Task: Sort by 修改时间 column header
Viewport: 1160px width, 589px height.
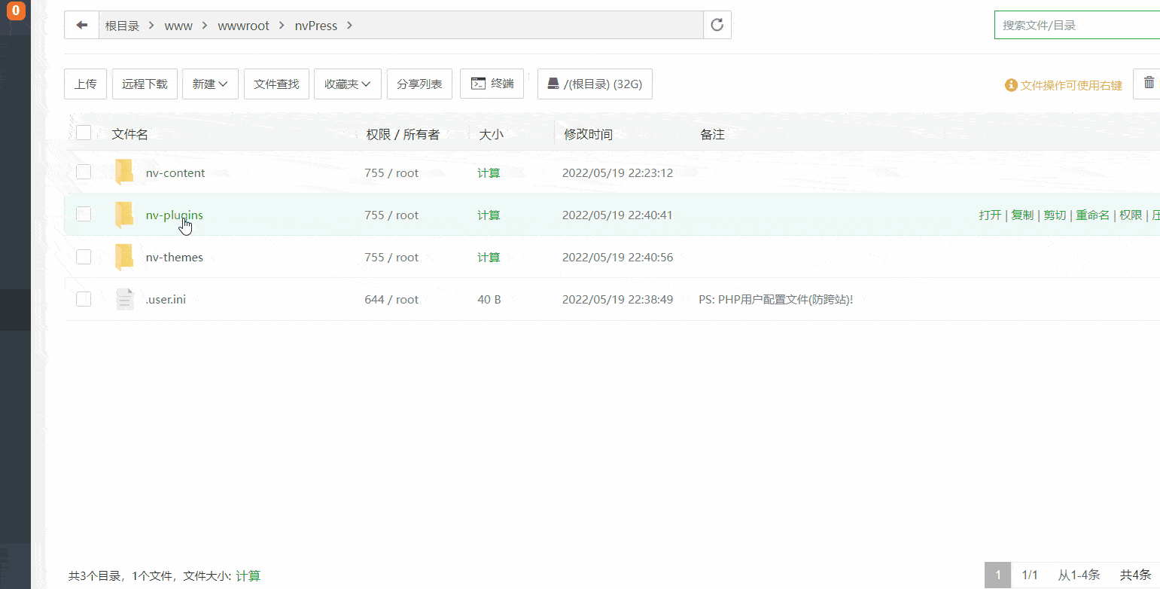Action: (589, 134)
